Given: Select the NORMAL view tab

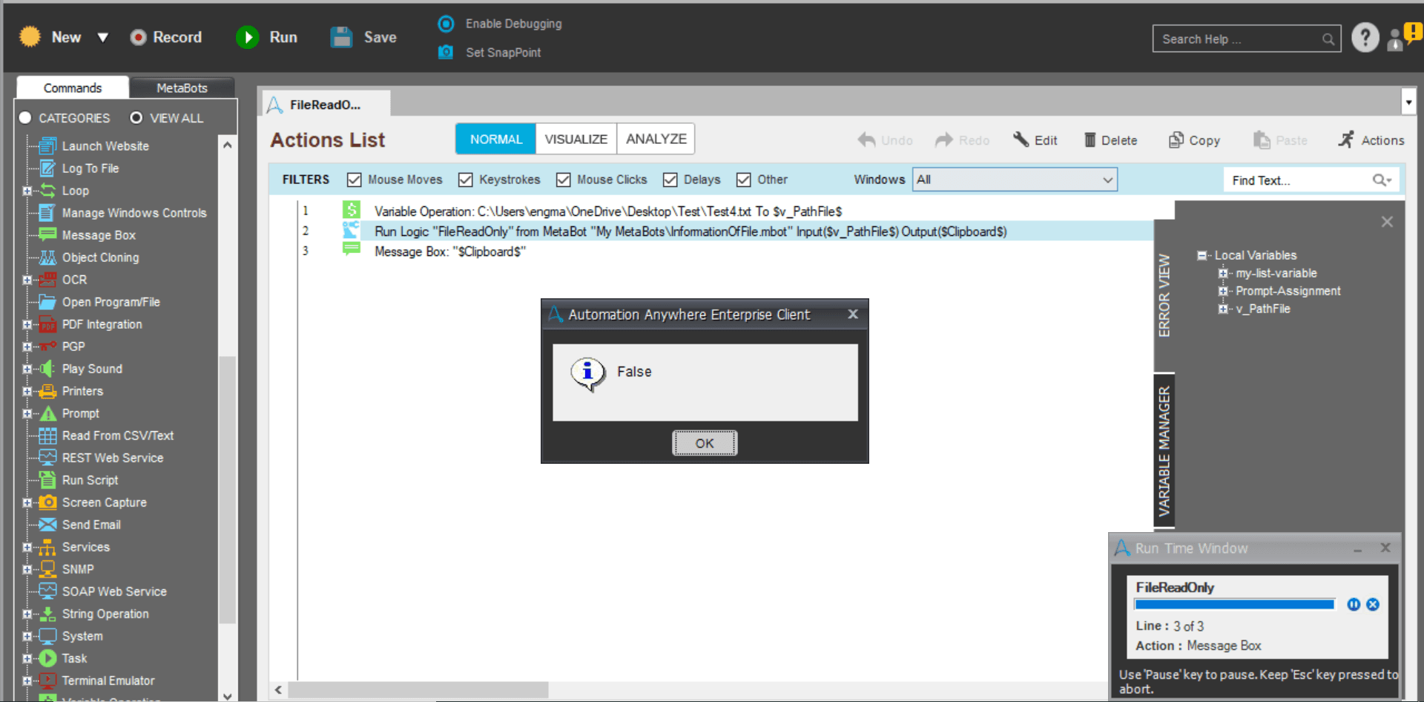Looking at the screenshot, I should [496, 139].
